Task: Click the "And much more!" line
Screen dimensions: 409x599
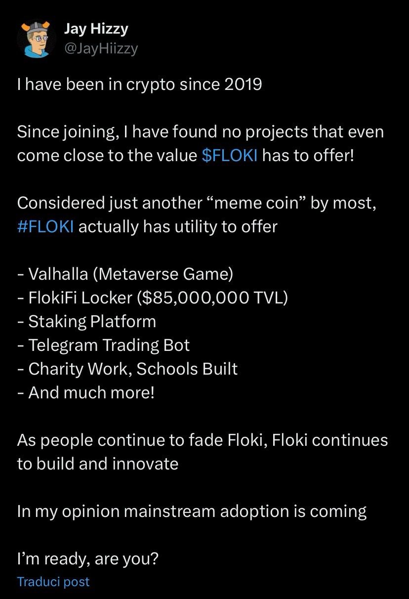Action: pyautogui.click(x=85, y=392)
